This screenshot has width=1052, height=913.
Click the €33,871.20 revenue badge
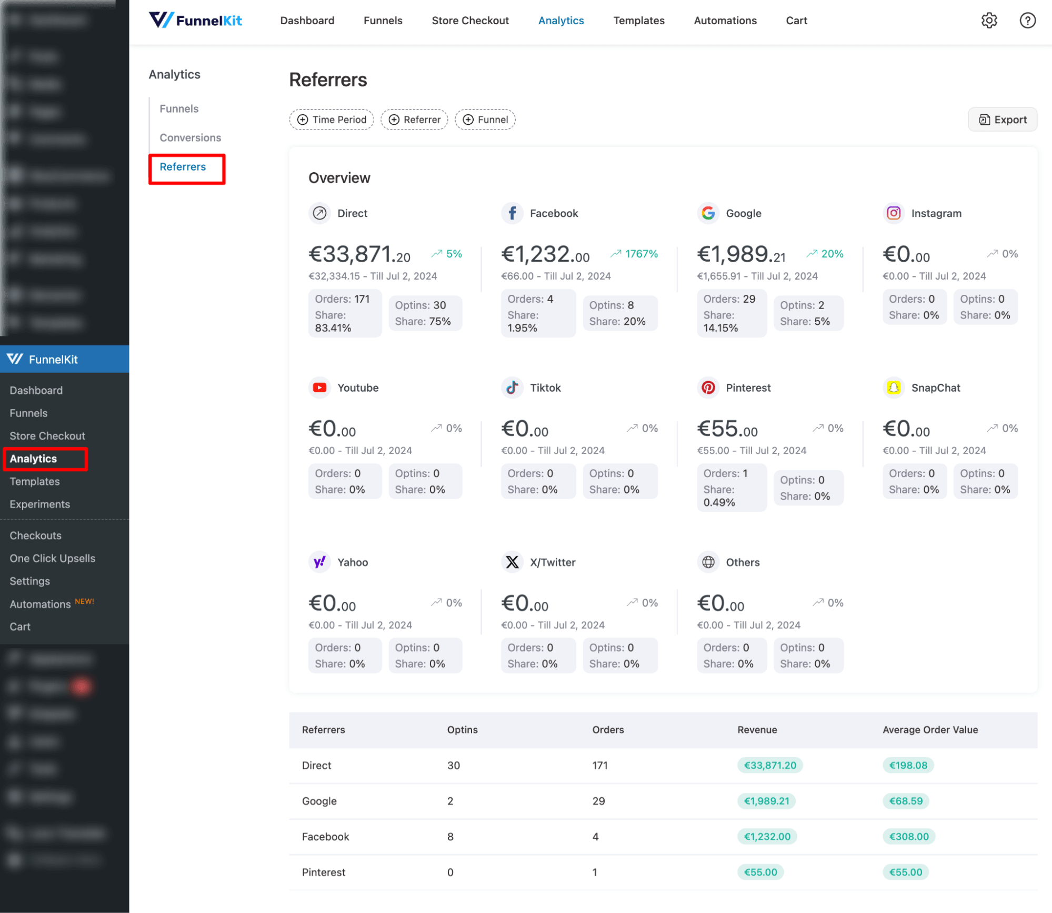point(769,766)
